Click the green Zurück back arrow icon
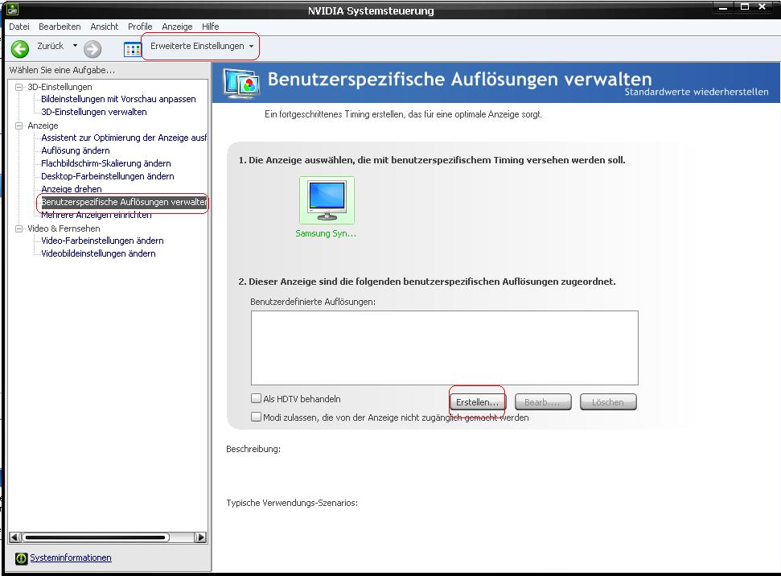This screenshot has width=781, height=576. [x=20, y=49]
